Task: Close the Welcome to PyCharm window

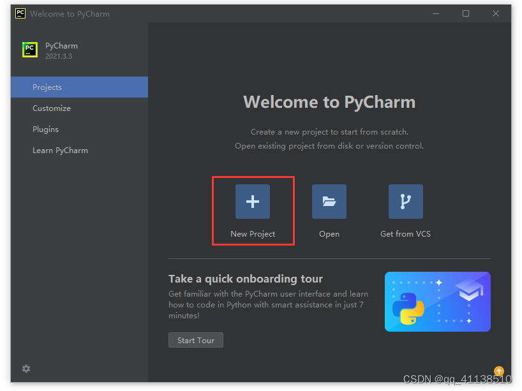Action: click(496, 13)
